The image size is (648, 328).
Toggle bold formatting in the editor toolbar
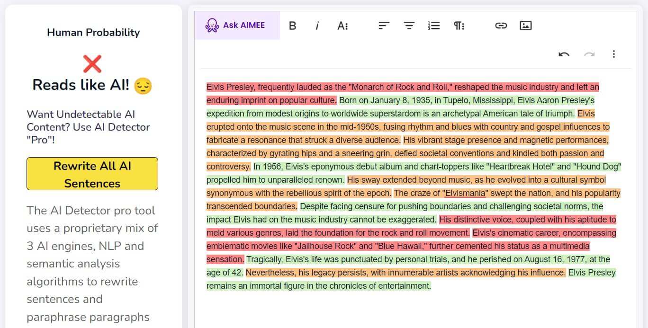point(292,26)
